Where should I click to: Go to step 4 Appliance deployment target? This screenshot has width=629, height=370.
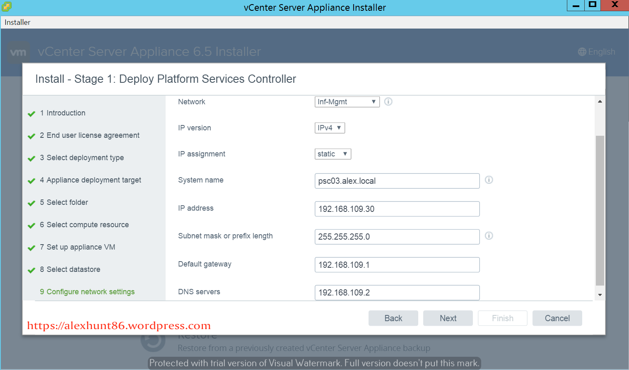[x=90, y=180]
